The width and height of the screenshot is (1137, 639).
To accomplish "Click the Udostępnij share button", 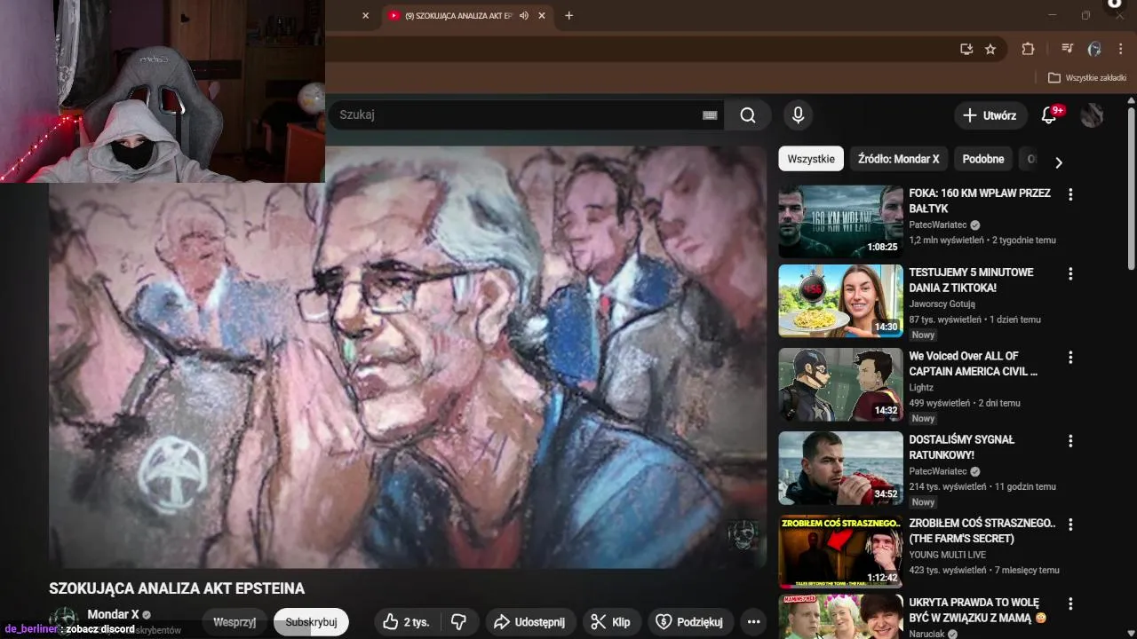I will point(529,622).
